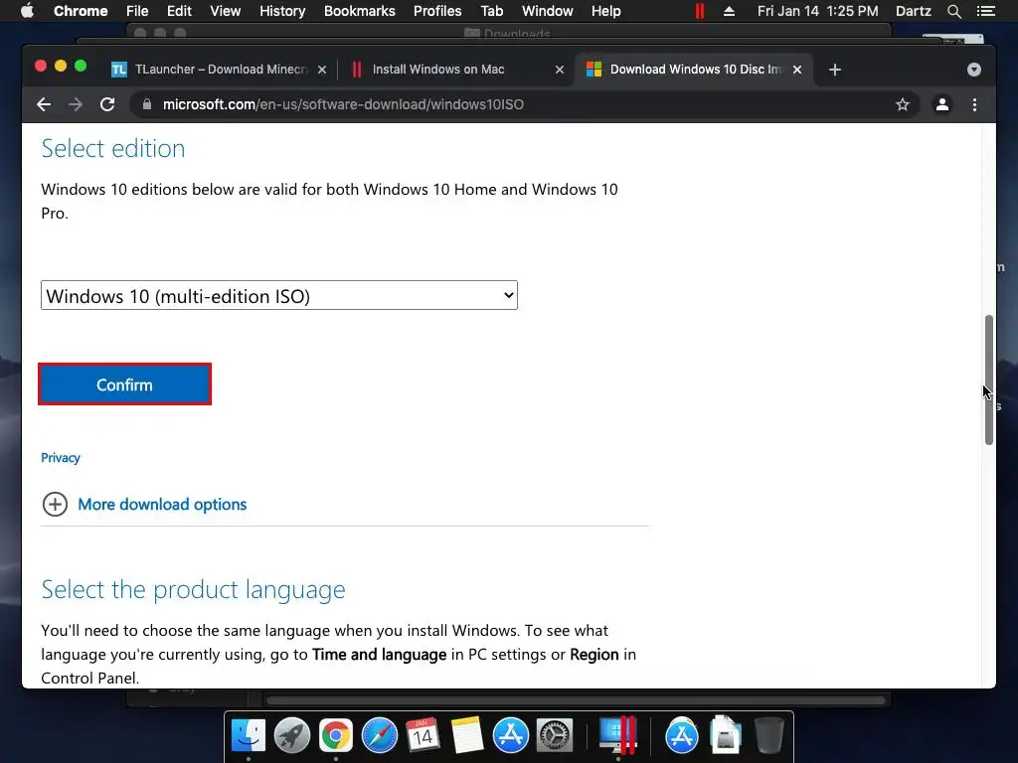The height and width of the screenshot is (763, 1018).
Task: Open Chrome from the dock
Action: click(x=336, y=735)
